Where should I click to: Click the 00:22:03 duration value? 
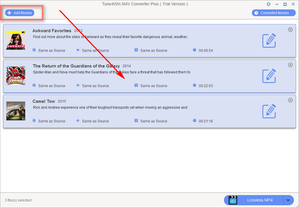(205, 86)
